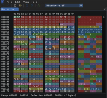Click the Undo arrow icon in the toolbar
The height and width of the screenshot is (98, 107).
click(x=3, y=6)
